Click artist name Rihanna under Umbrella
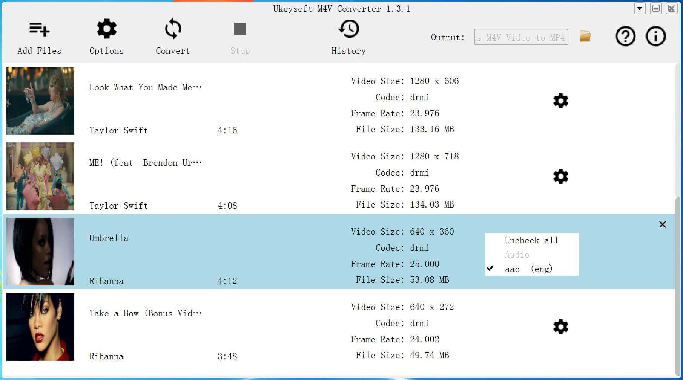Viewport: 683px width, 380px height. coord(106,281)
